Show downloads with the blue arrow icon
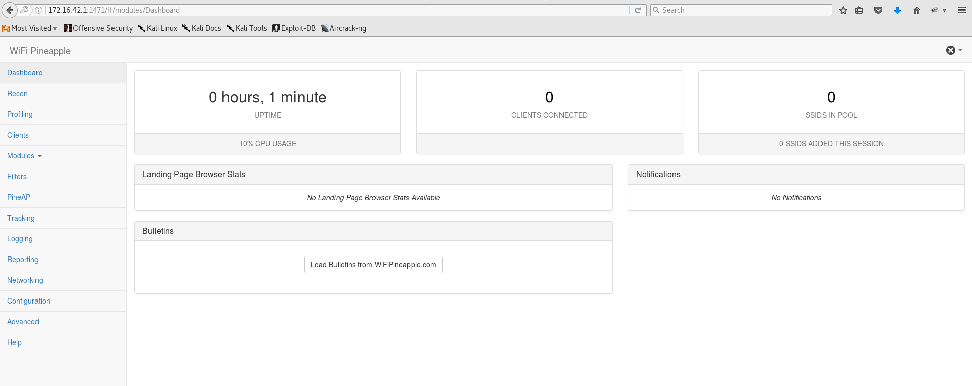This screenshot has height=386, width=972. tap(897, 10)
